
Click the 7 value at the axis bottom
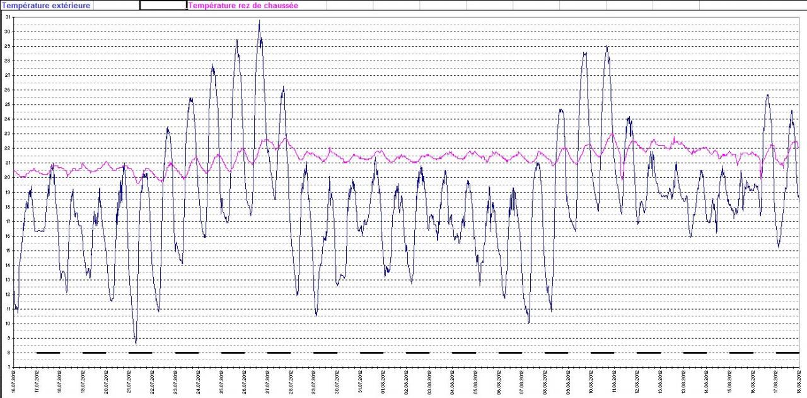click(x=9, y=367)
